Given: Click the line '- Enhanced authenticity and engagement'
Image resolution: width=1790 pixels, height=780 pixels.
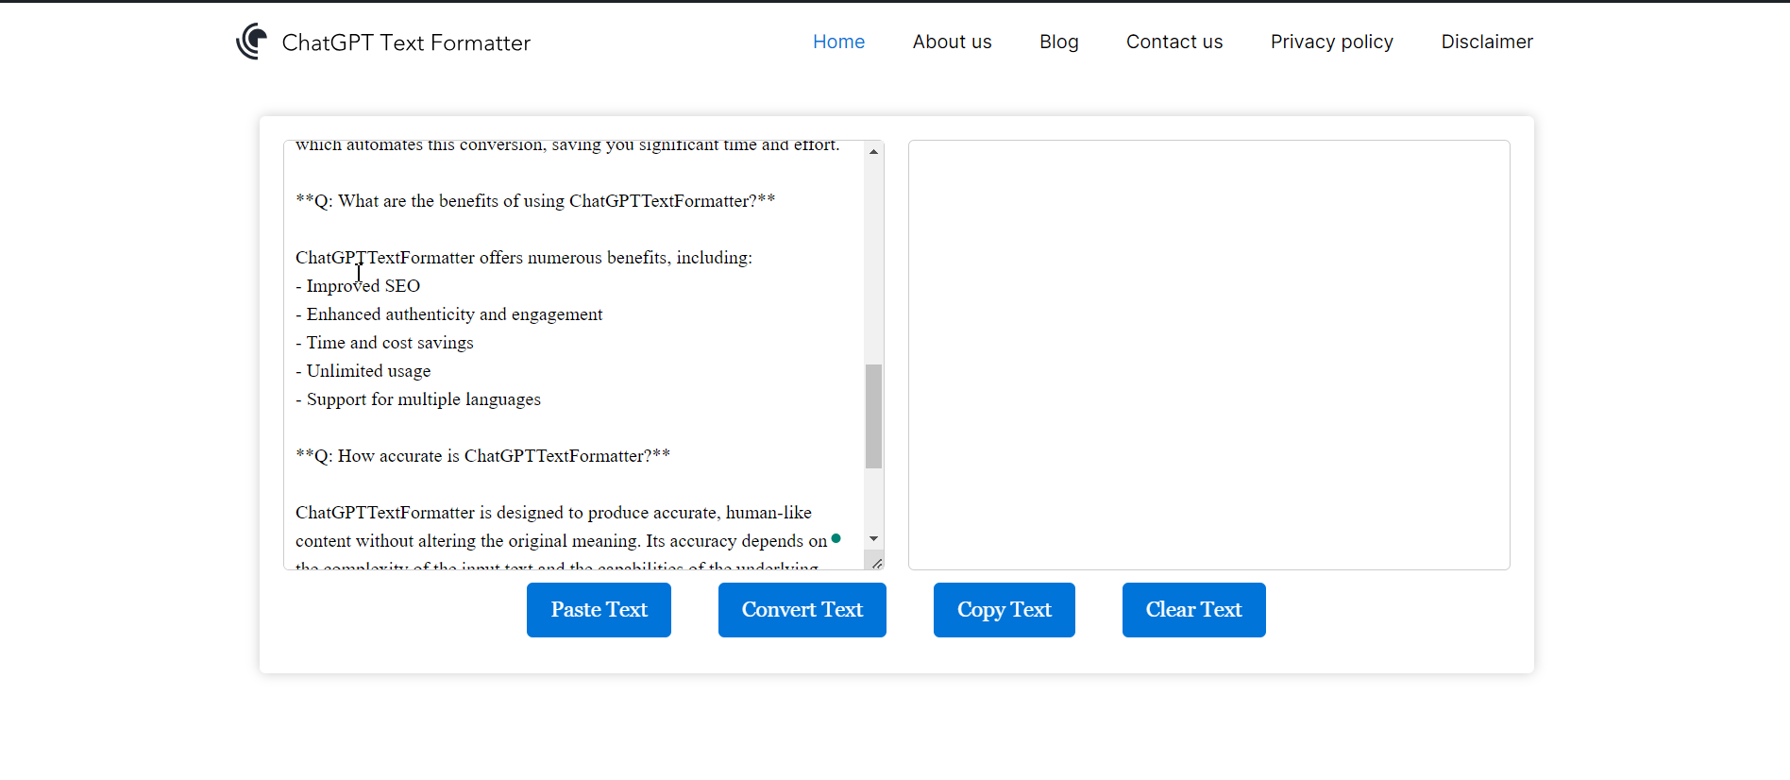Looking at the screenshot, I should (448, 314).
